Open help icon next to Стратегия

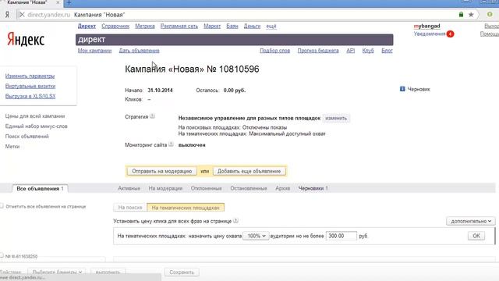[153, 116]
